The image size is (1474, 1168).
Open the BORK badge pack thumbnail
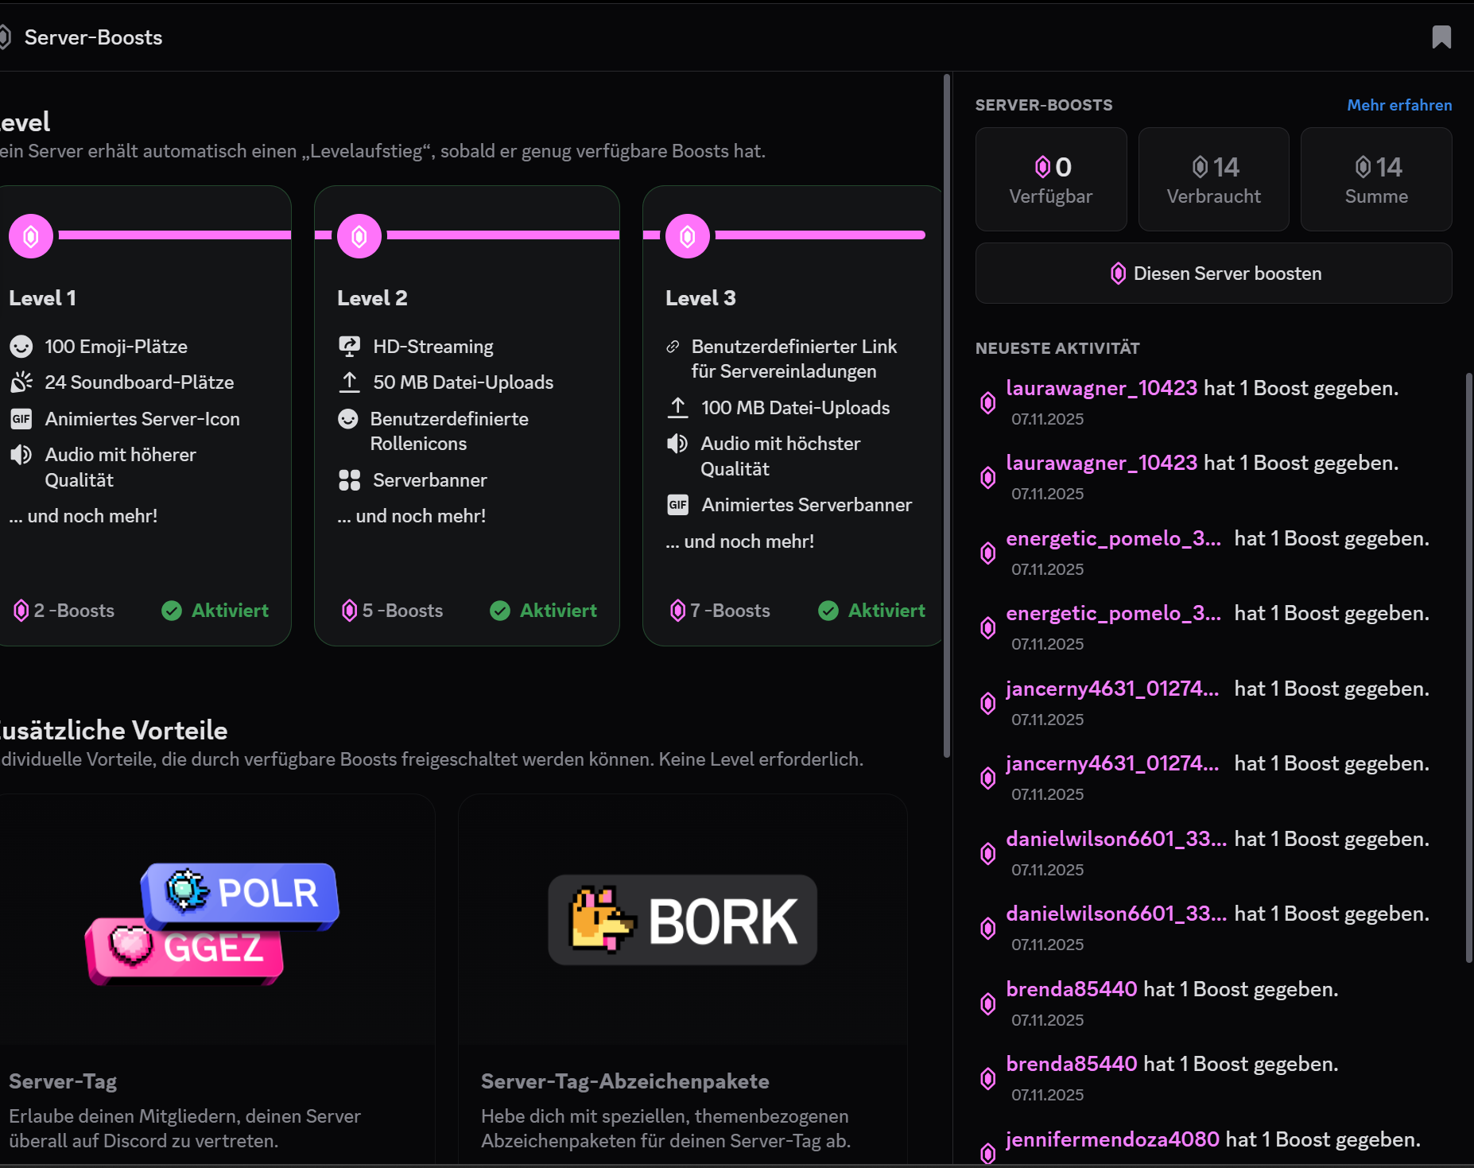tap(682, 921)
